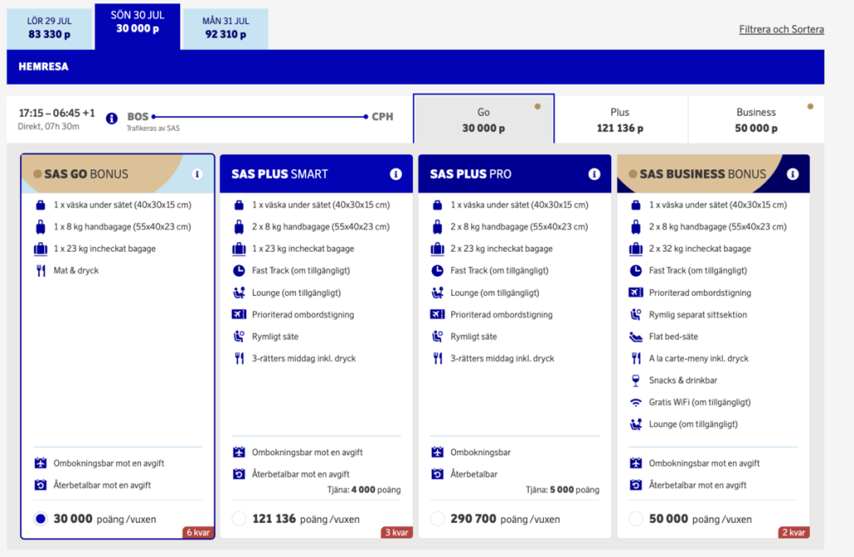Click 'Snacks & drinkbar' text
Image resolution: width=854 pixels, height=557 pixels.
683,380
